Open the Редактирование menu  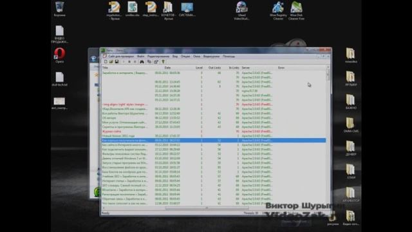tap(158, 56)
